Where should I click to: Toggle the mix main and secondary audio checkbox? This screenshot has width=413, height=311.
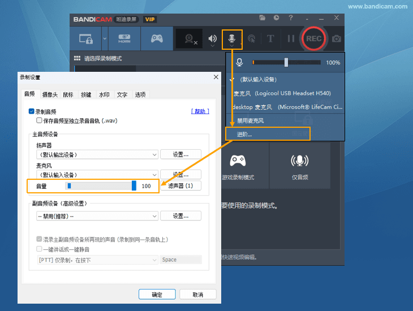coord(39,239)
